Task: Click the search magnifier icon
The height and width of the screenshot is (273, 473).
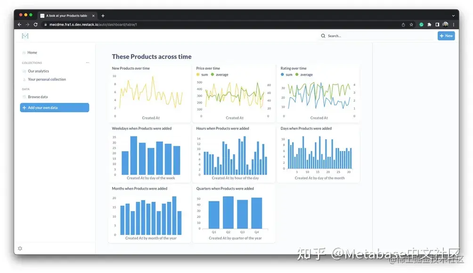Action: pyautogui.click(x=323, y=36)
